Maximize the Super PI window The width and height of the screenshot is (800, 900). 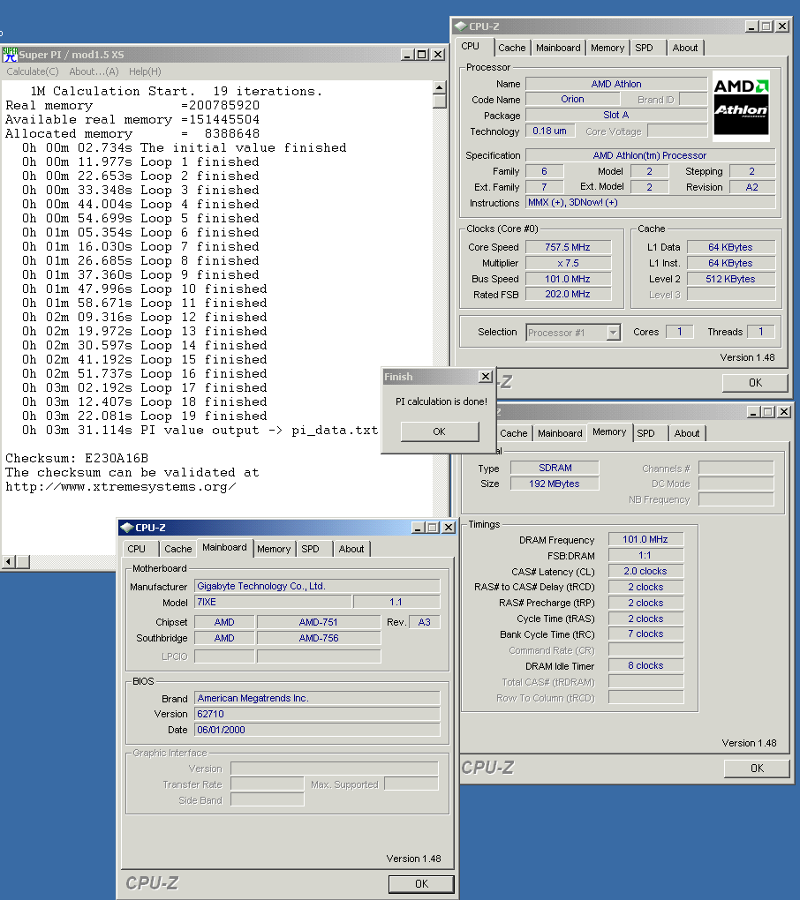coord(421,55)
